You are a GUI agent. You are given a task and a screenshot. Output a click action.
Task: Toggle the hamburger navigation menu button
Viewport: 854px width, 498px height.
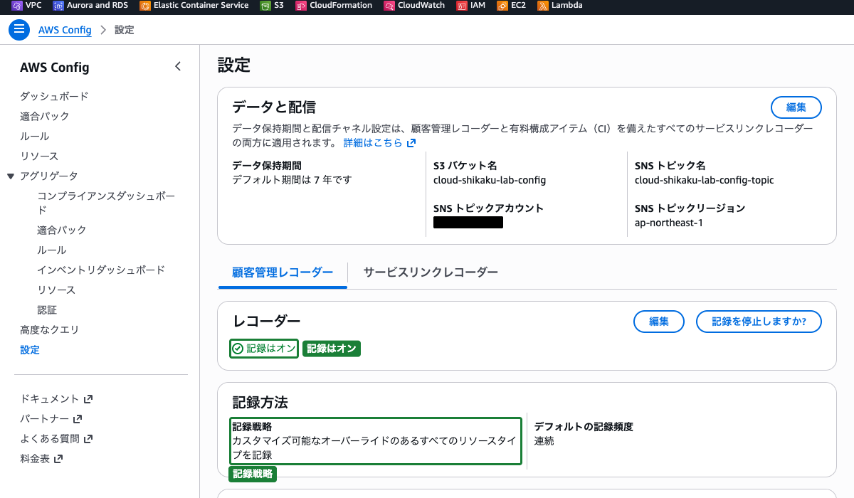point(19,30)
